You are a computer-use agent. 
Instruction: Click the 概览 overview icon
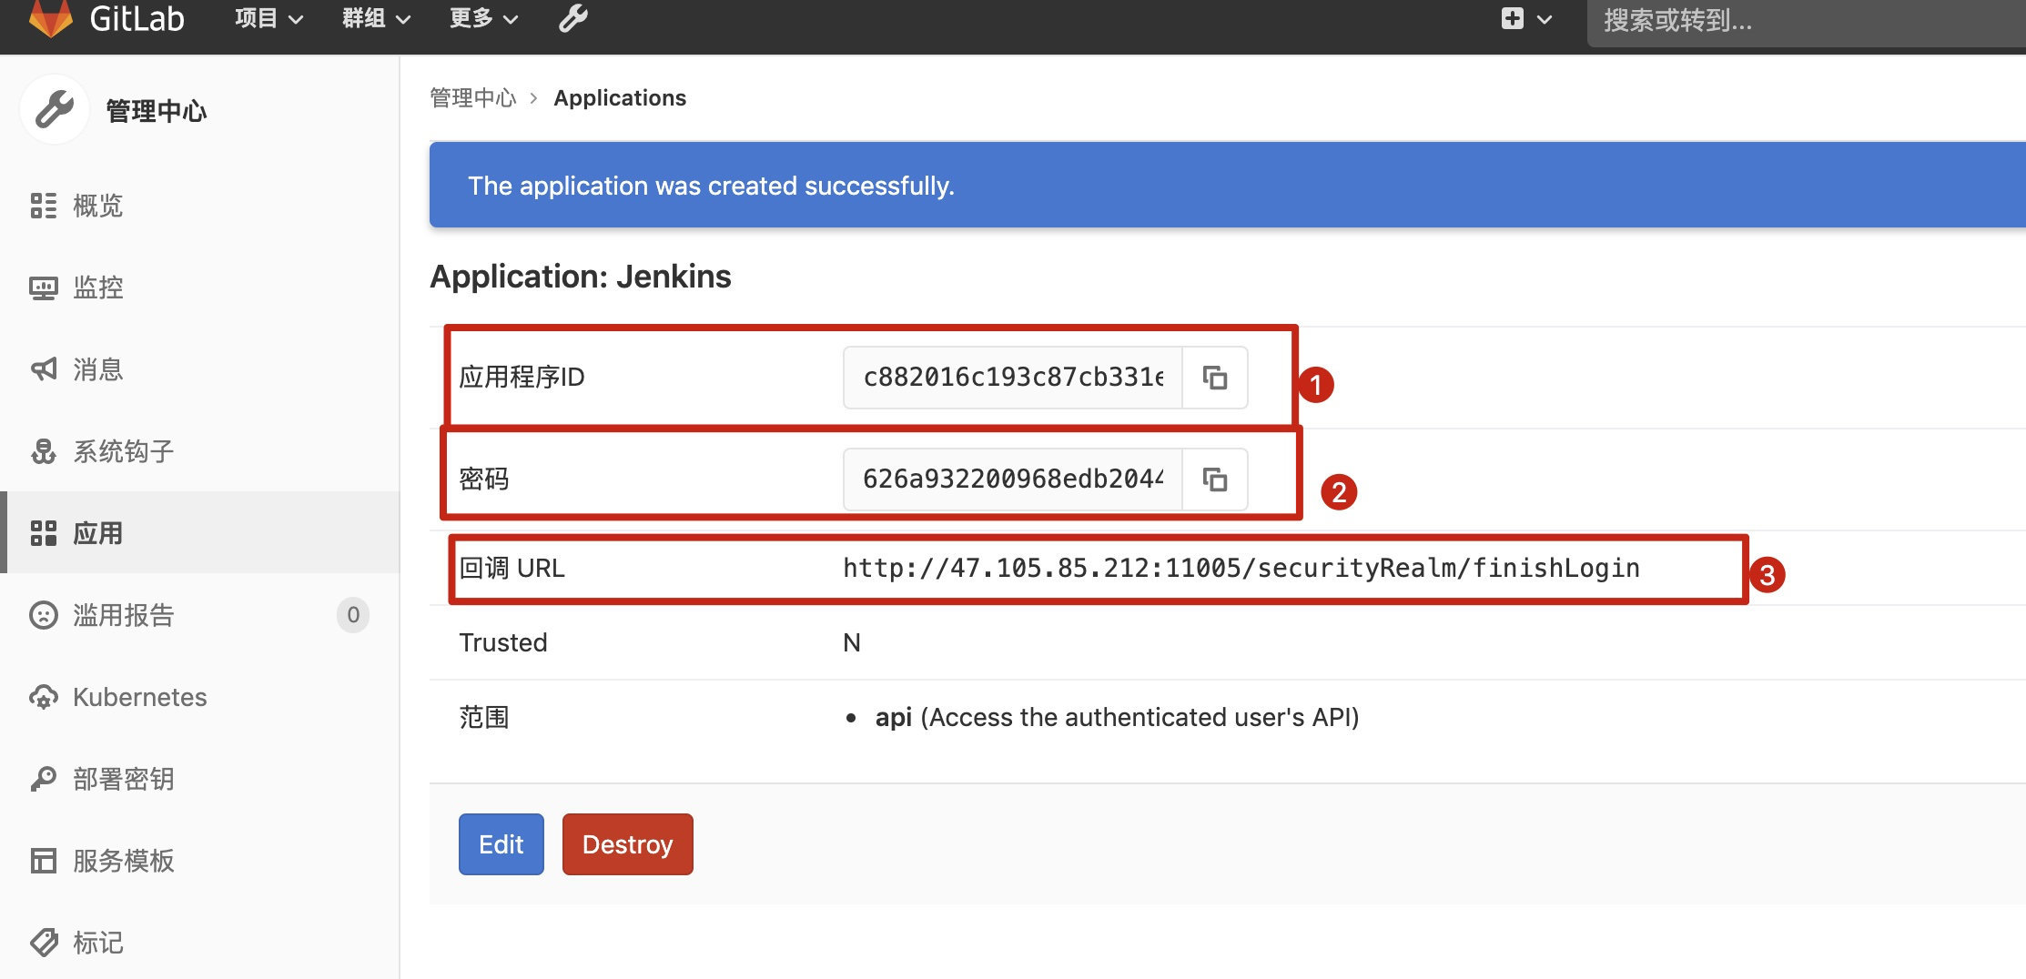click(43, 206)
